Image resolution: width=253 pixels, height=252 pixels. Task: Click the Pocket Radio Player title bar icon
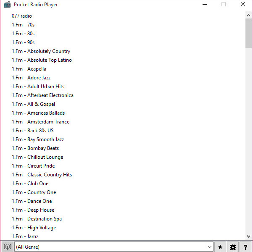coord(7,5)
